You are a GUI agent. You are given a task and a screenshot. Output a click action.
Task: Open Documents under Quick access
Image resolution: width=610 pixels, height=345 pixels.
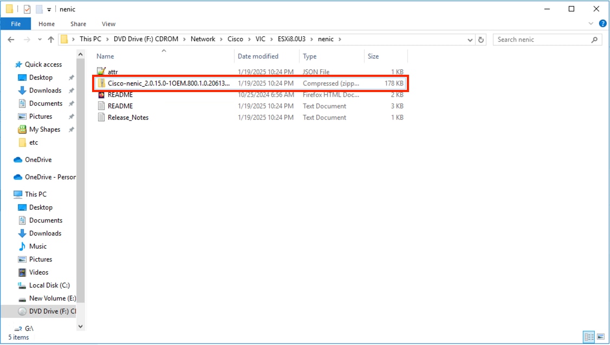click(46, 103)
